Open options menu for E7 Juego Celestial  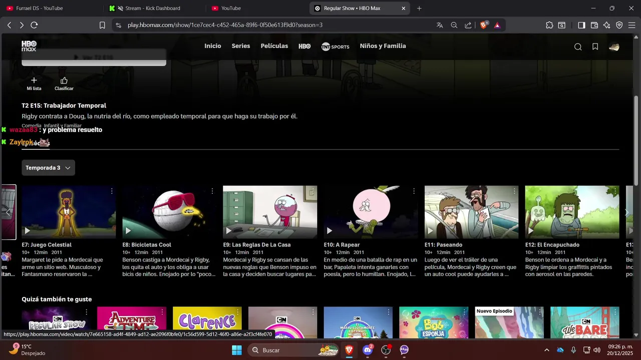pyautogui.click(x=112, y=191)
